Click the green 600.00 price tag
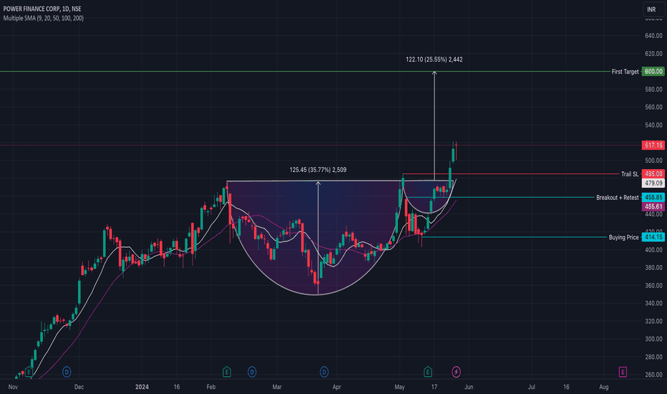Viewport: 667px width, 394px height. [653, 72]
